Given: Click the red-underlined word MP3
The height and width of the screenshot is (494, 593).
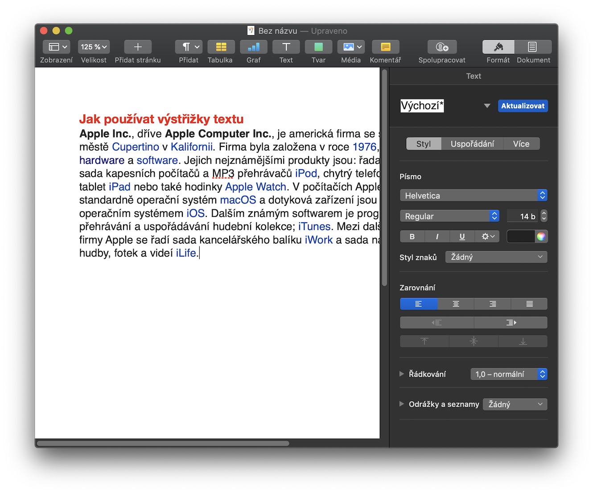Looking at the screenshot, I should [223, 173].
